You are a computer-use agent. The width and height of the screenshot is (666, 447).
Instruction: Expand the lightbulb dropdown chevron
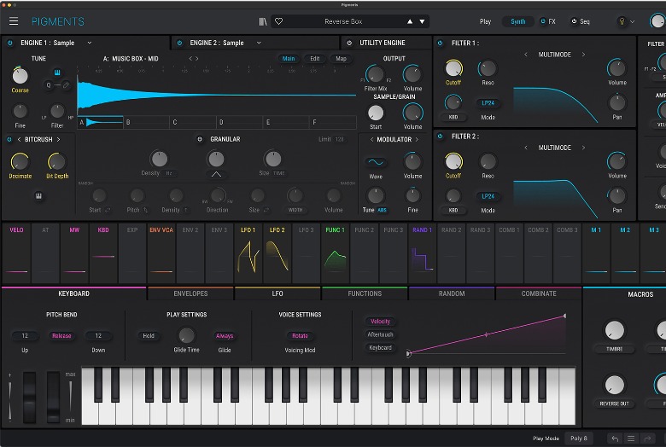(x=633, y=21)
